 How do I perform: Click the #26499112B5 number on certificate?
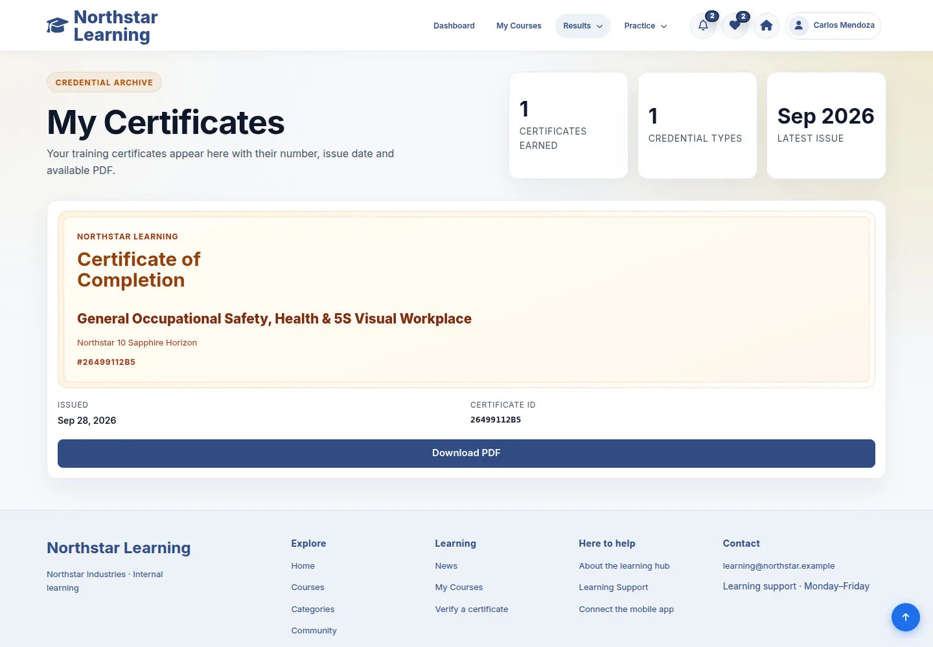click(x=106, y=362)
